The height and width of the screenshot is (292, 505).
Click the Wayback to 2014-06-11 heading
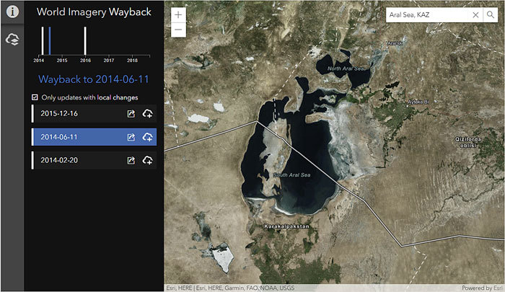pos(94,79)
